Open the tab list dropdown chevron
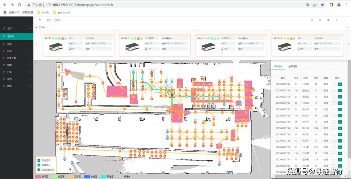This screenshot has height=179, width=351. pos(348,27)
